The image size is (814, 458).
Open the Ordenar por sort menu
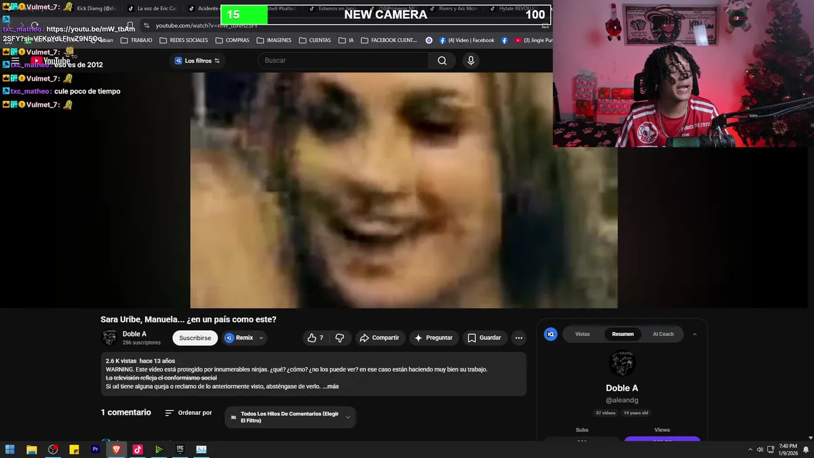point(188,413)
